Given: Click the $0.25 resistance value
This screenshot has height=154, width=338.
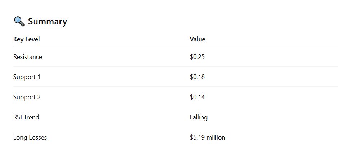Looking at the screenshot, I should 197,57.
